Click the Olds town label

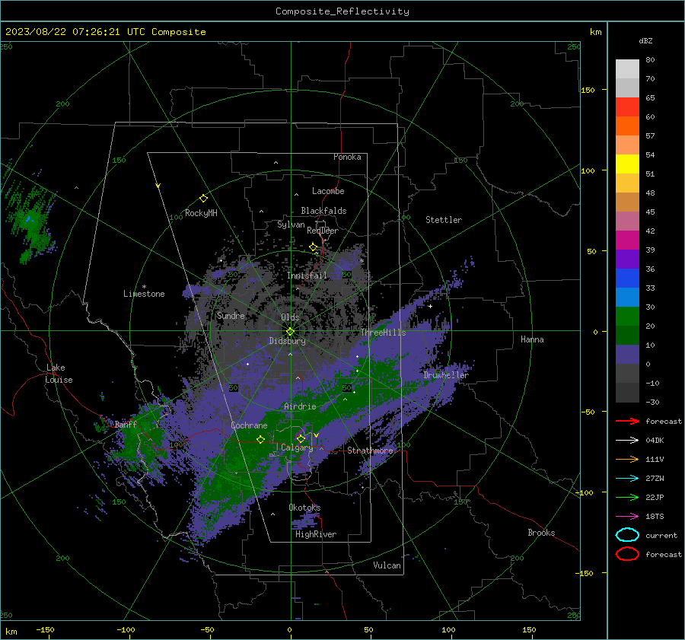click(290, 317)
